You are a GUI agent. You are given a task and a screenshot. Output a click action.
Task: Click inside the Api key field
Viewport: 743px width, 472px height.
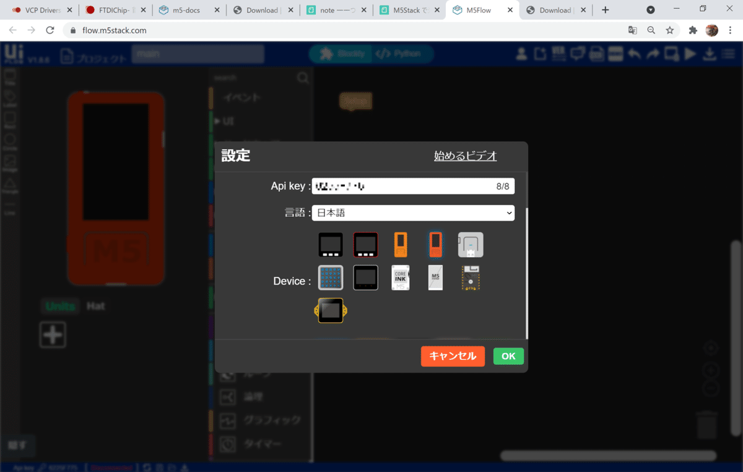(x=413, y=186)
